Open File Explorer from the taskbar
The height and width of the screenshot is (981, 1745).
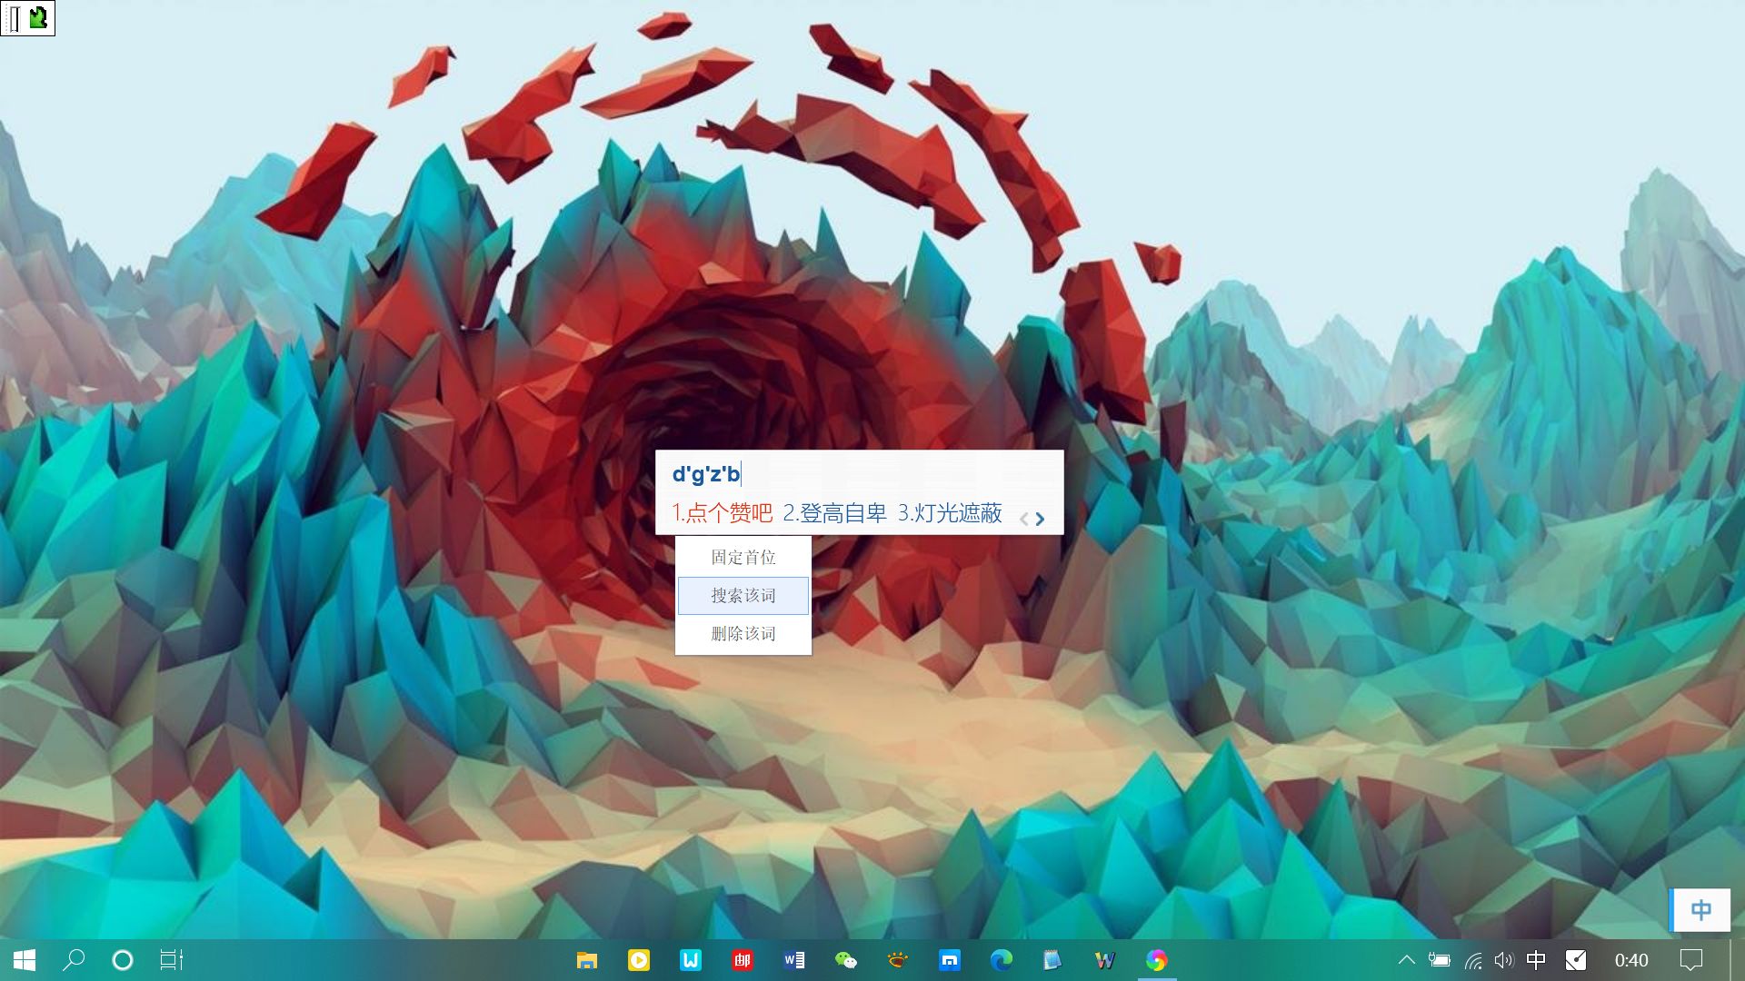587,960
